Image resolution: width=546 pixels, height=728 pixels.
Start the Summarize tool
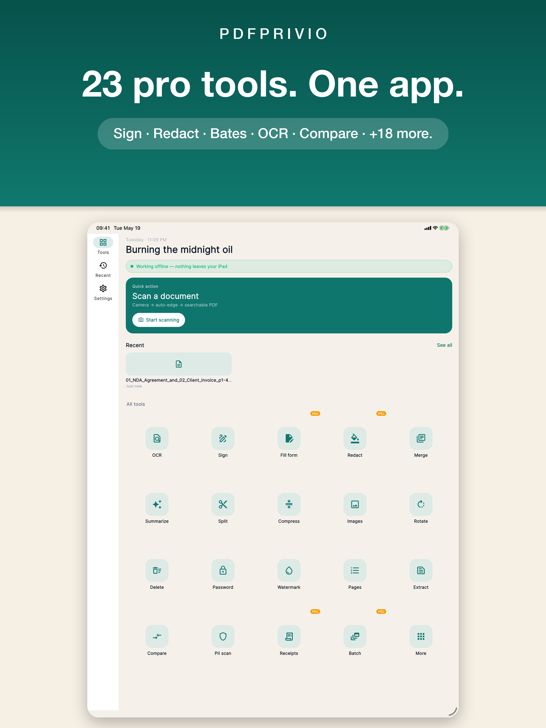pyautogui.click(x=157, y=504)
